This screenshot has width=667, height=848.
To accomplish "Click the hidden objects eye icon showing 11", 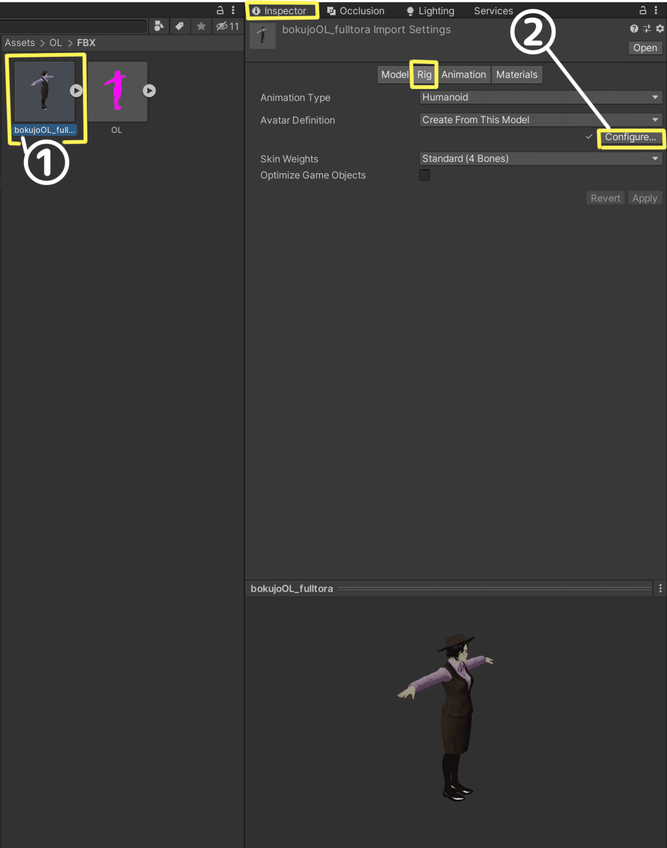I will coord(225,26).
